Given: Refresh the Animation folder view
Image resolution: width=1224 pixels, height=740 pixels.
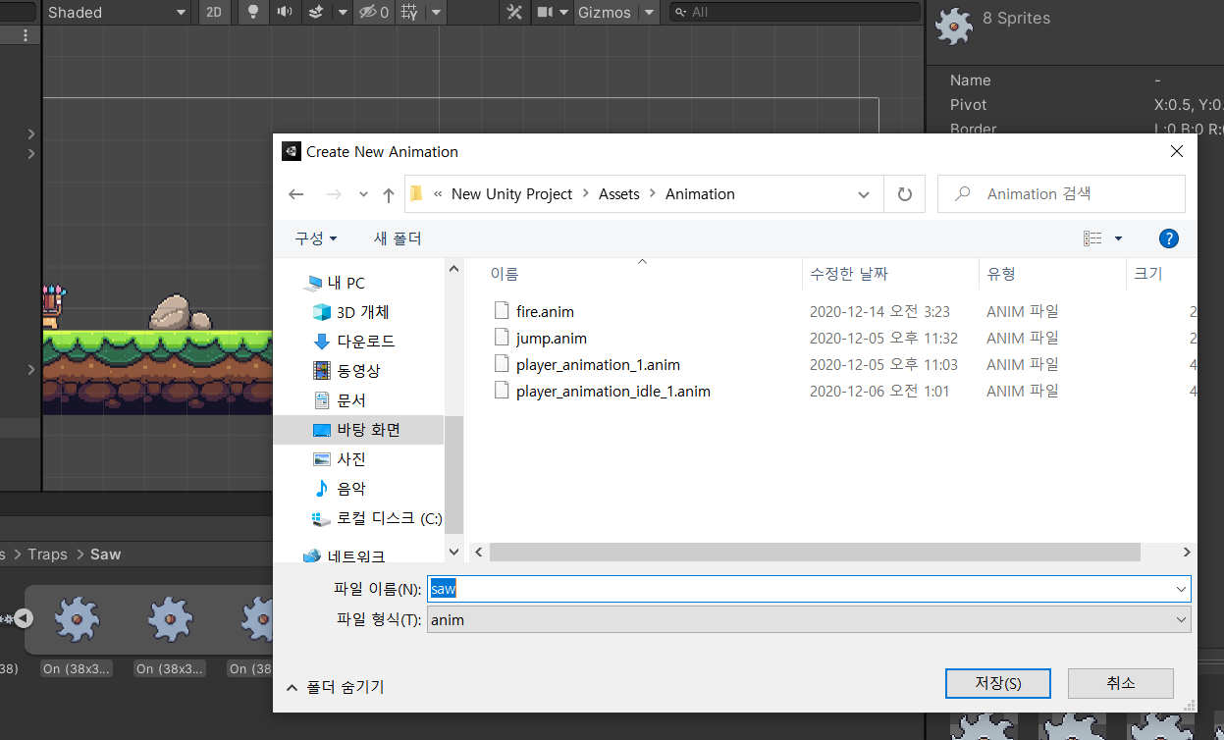Looking at the screenshot, I should 904,194.
